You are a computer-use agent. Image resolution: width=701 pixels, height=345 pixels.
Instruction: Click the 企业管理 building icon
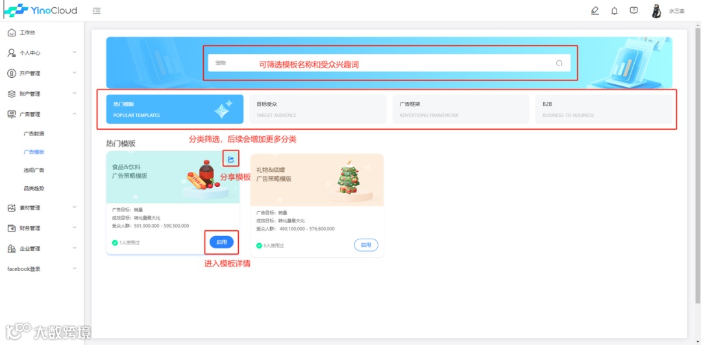click(12, 248)
